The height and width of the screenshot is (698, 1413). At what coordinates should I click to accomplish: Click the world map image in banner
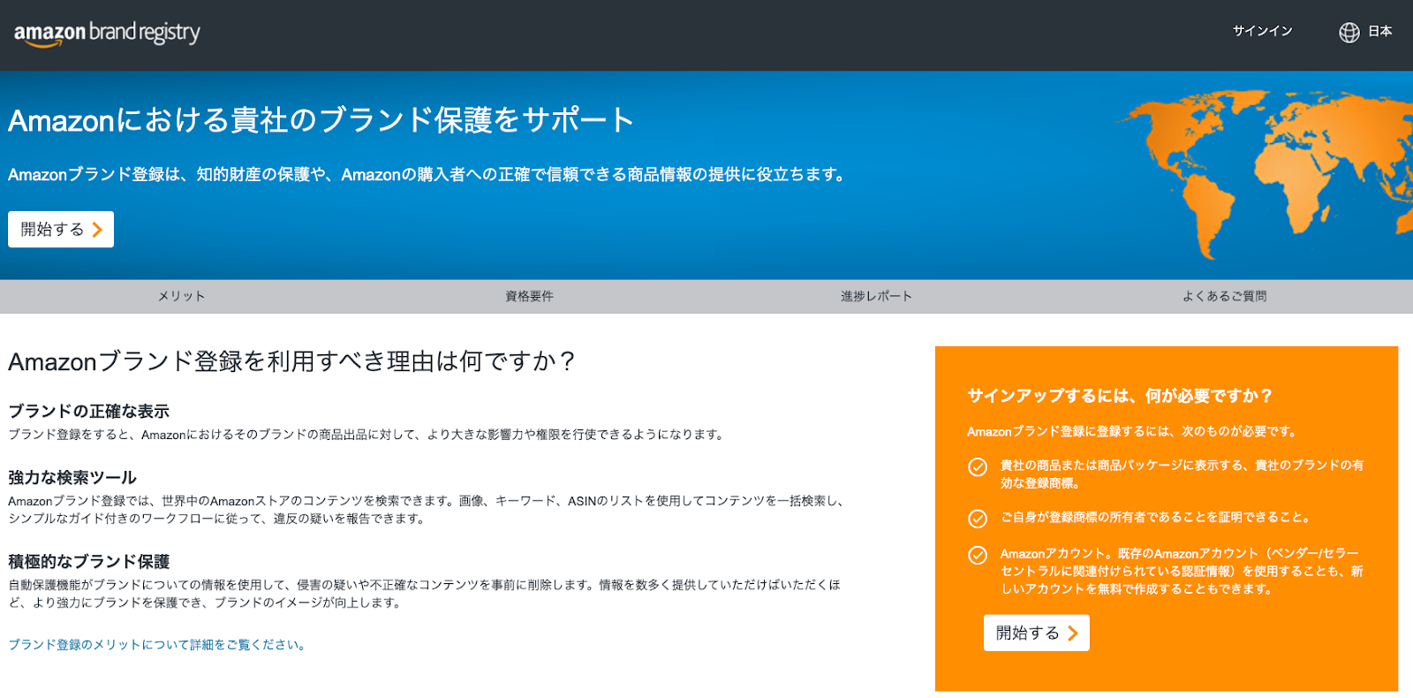1263,172
